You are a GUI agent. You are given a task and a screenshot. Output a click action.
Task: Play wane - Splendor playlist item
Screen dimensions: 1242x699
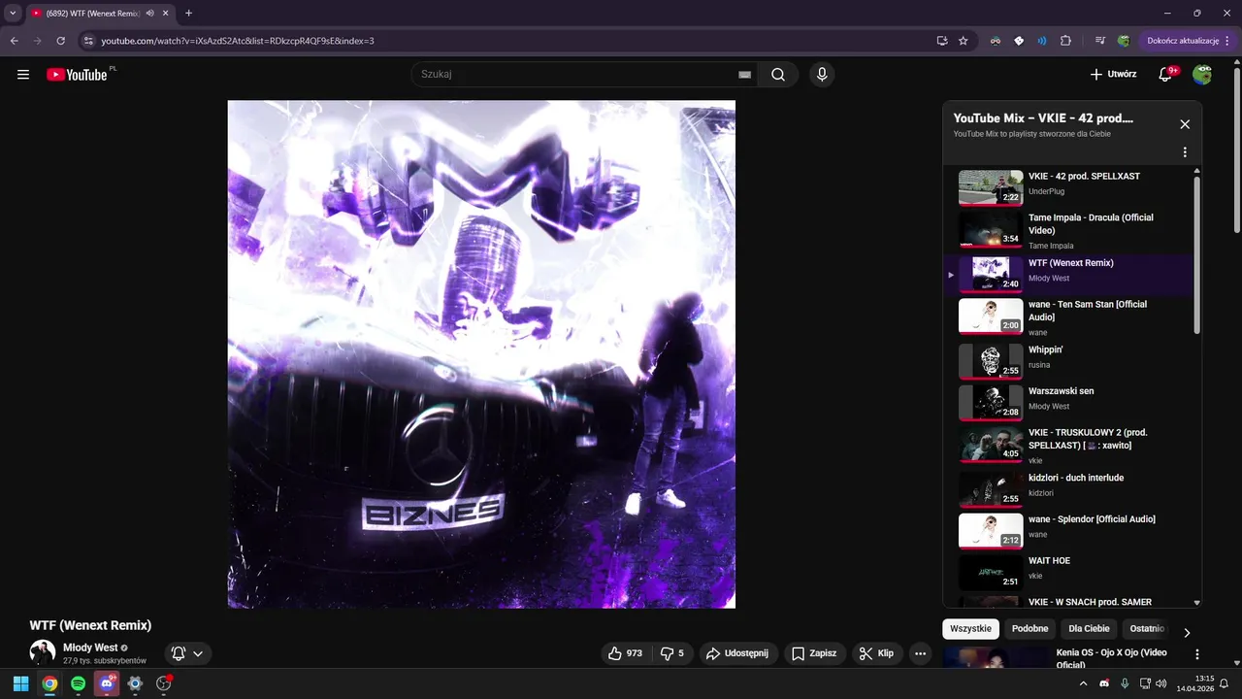pos(1068,530)
